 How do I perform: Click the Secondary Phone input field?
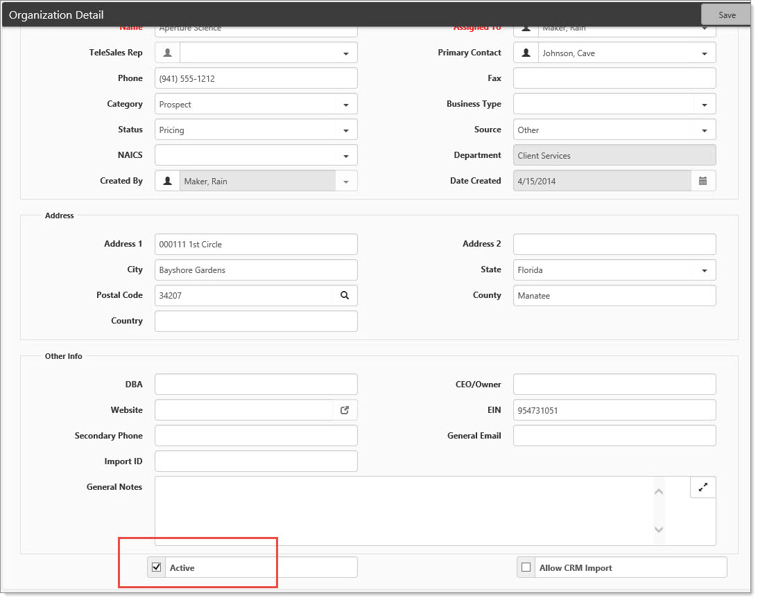tap(256, 435)
